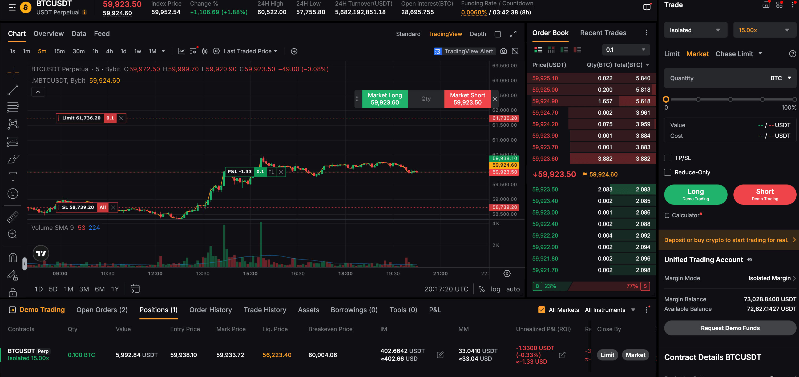799x377 pixels.
Task: Collapse the chart legend with arrow
Action: (38, 91)
